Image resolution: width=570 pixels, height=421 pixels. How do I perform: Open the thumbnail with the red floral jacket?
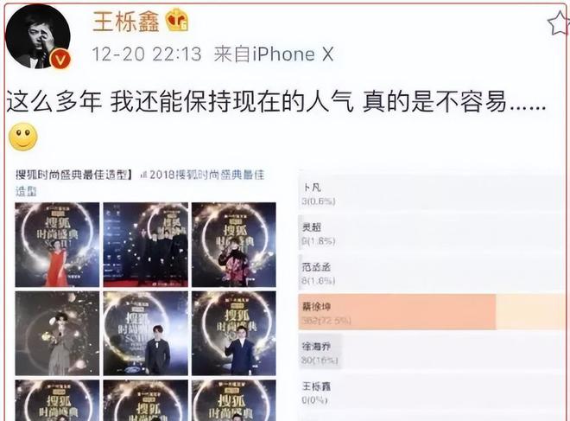[234, 245]
